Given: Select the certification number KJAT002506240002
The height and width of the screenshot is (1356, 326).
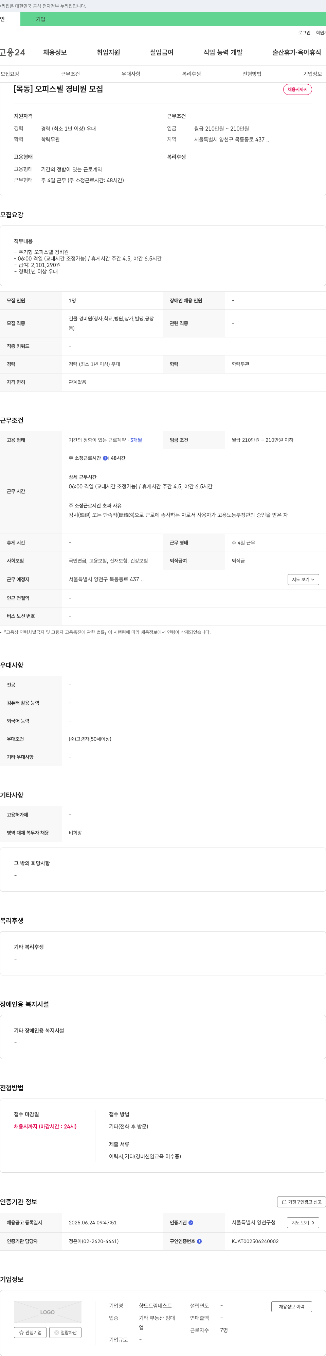Looking at the screenshot, I should click(255, 1241).
